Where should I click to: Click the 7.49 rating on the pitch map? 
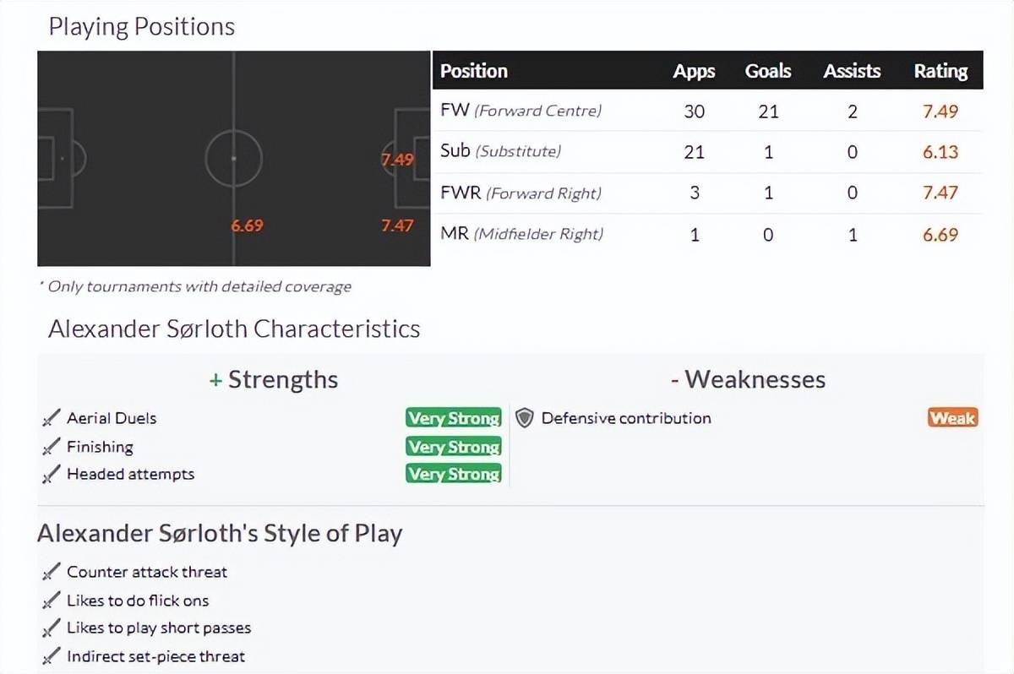tap(397, 159)
